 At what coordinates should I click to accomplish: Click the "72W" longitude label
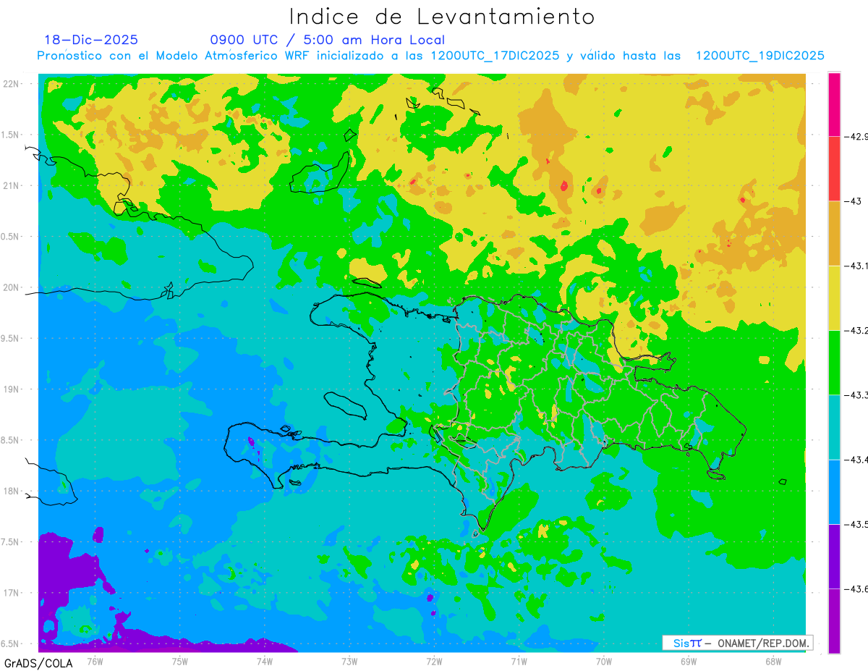click(434, 661)
